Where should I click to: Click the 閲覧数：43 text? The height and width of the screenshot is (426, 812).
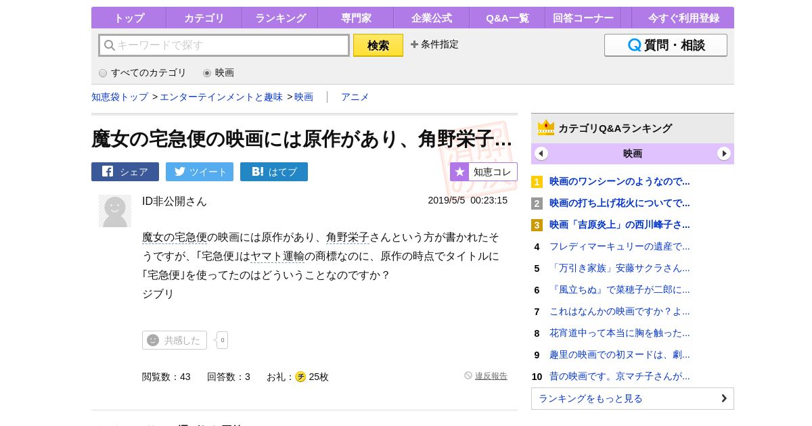pyautogui.click(x=166, y=377)
